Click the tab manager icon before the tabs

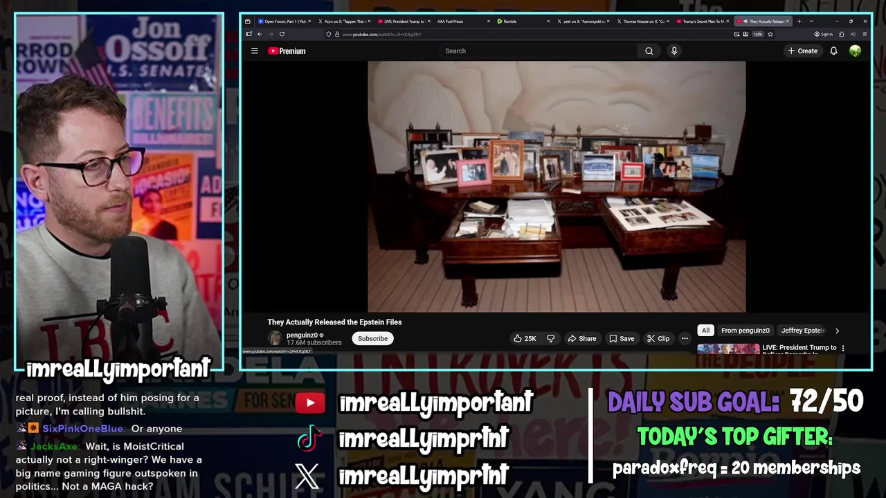tap(248, 21)
